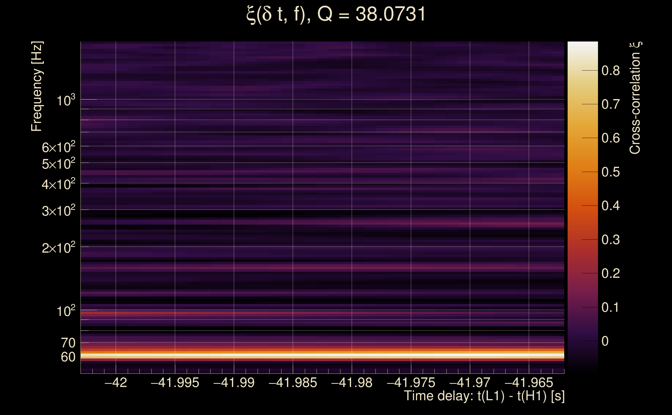Image resolution: width=672 pixels, height=415 pixels.
Task: Click the Time delay t(L1) - t(H1) axis label
Action: point(484,396)
